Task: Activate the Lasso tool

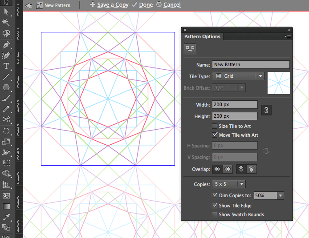Action: coord(6,34)
